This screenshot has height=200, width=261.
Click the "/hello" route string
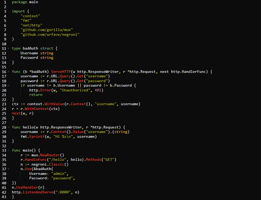[x=57, y=160]
